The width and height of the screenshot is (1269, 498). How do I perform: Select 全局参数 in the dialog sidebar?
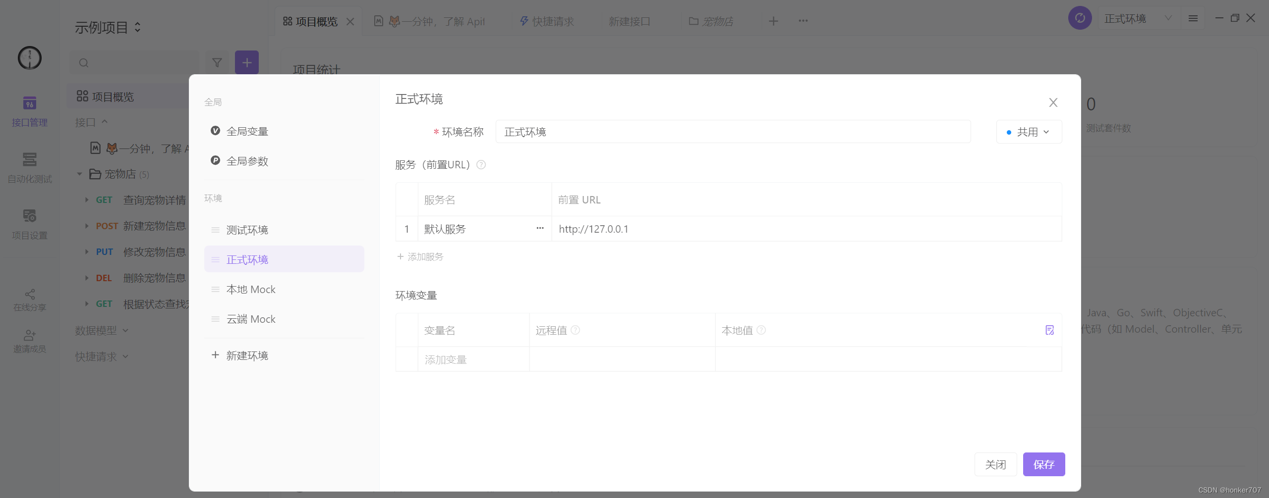tap(284, 160)
